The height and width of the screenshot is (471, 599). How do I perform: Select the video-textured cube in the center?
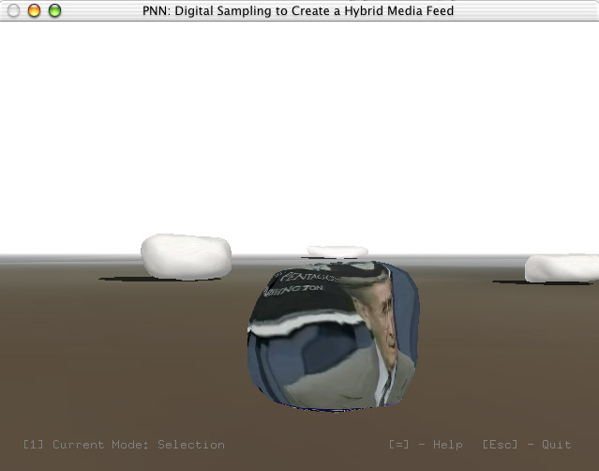333,338
